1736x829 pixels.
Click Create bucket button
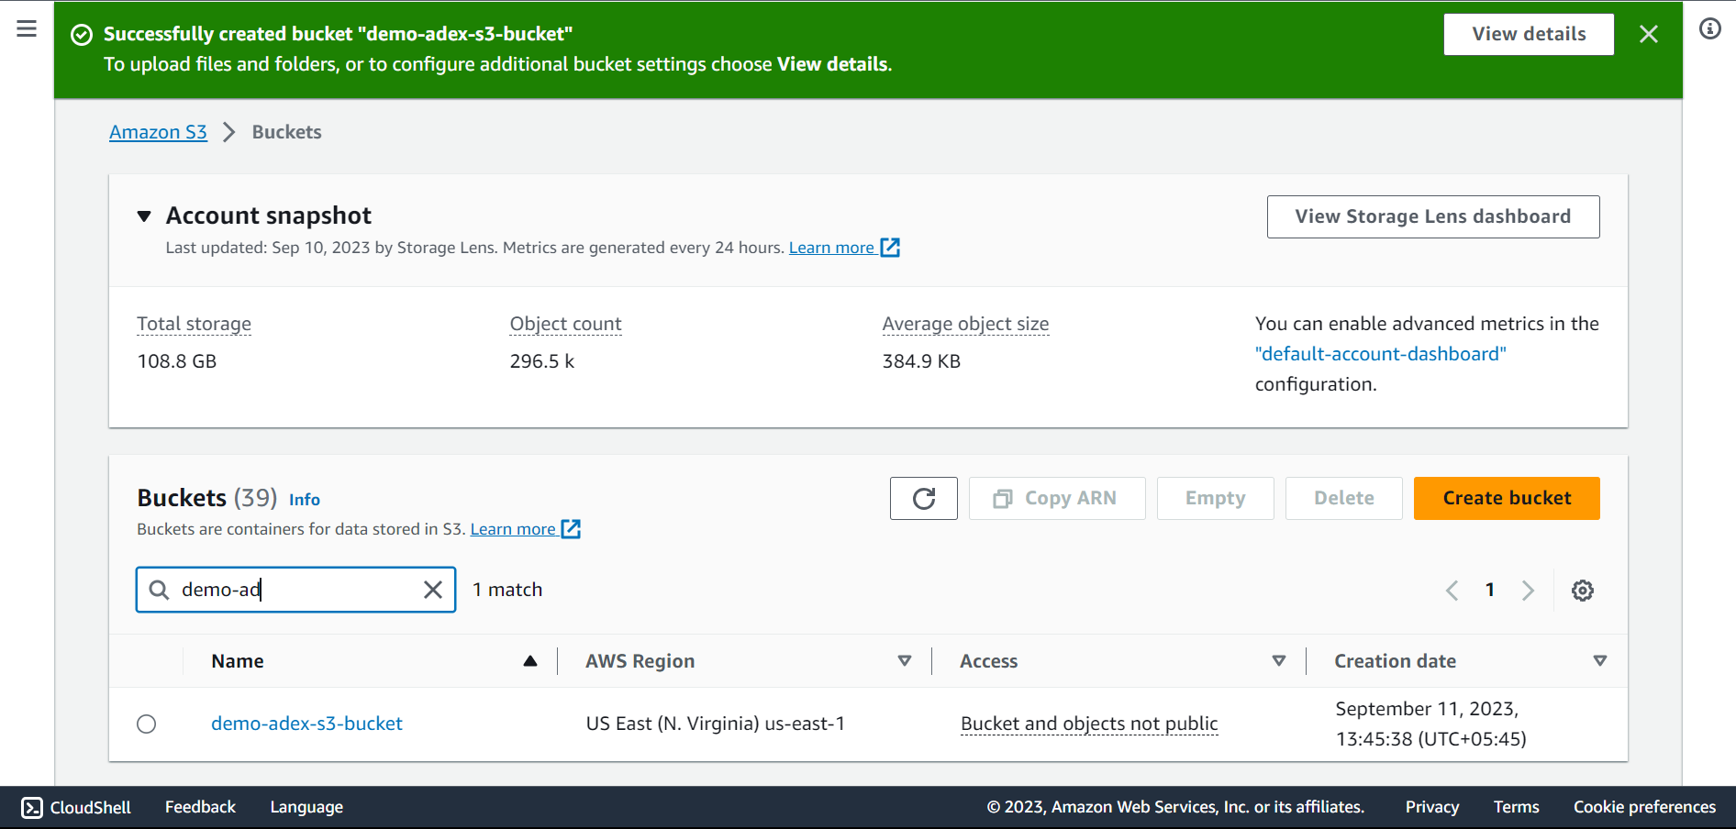1507,498
